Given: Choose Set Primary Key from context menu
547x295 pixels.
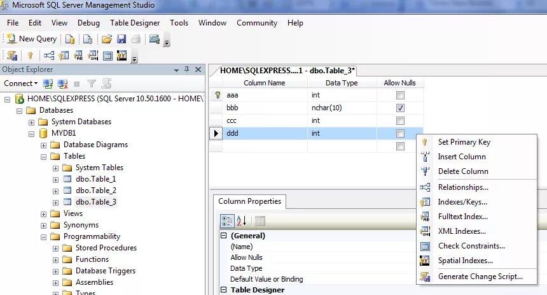Looking at the screenshot, I should tap(476, 142).
